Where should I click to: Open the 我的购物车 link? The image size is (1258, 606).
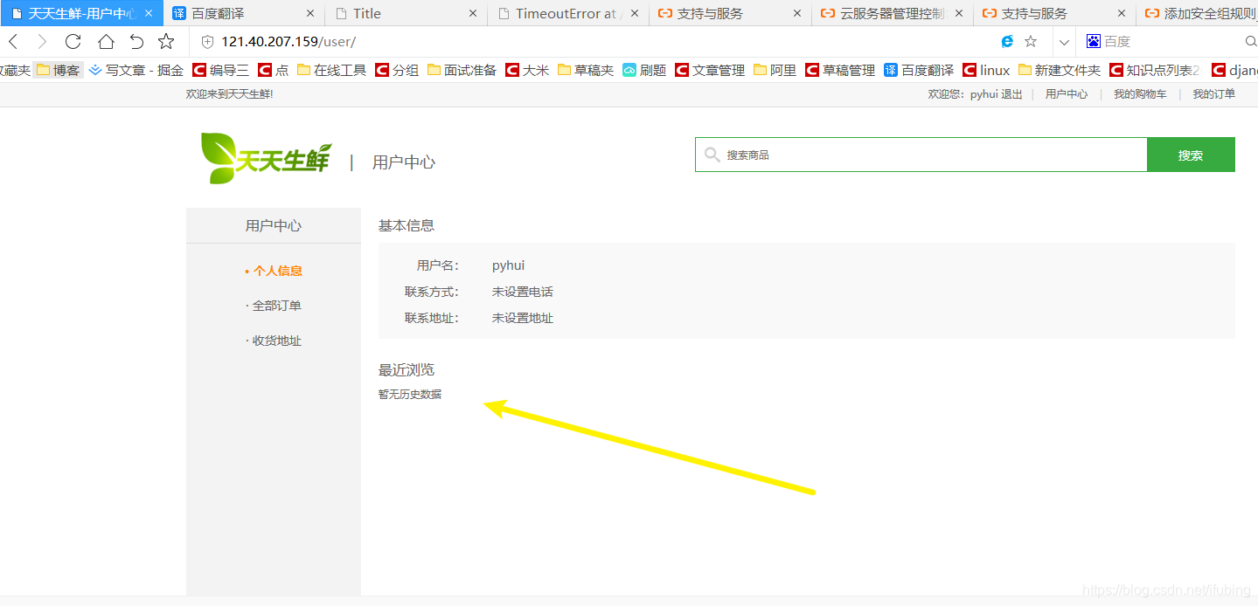[x=1140, y=94]
